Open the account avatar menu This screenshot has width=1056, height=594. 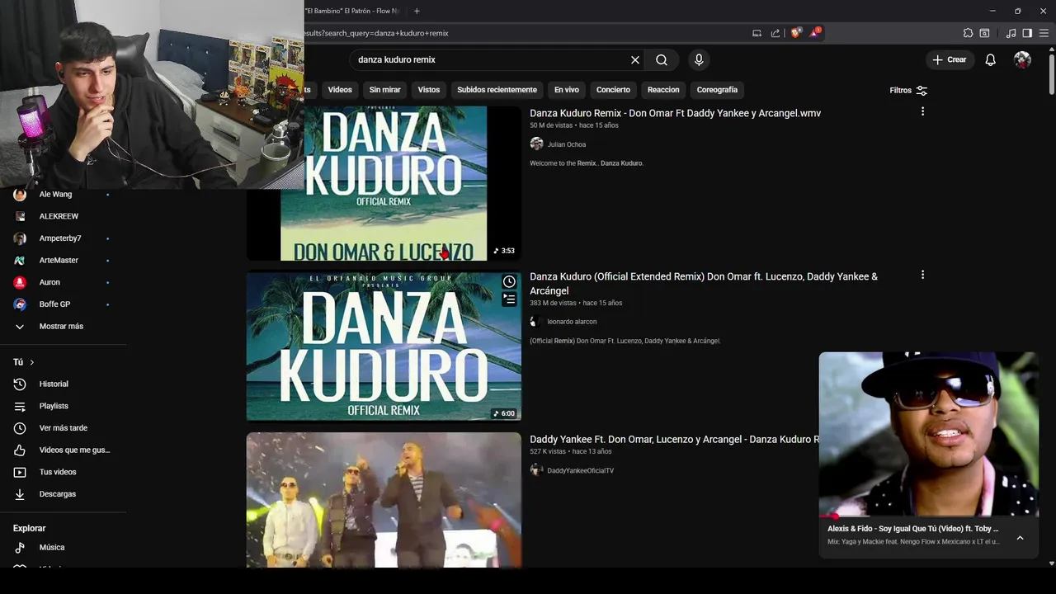(x=1022, y=60)
